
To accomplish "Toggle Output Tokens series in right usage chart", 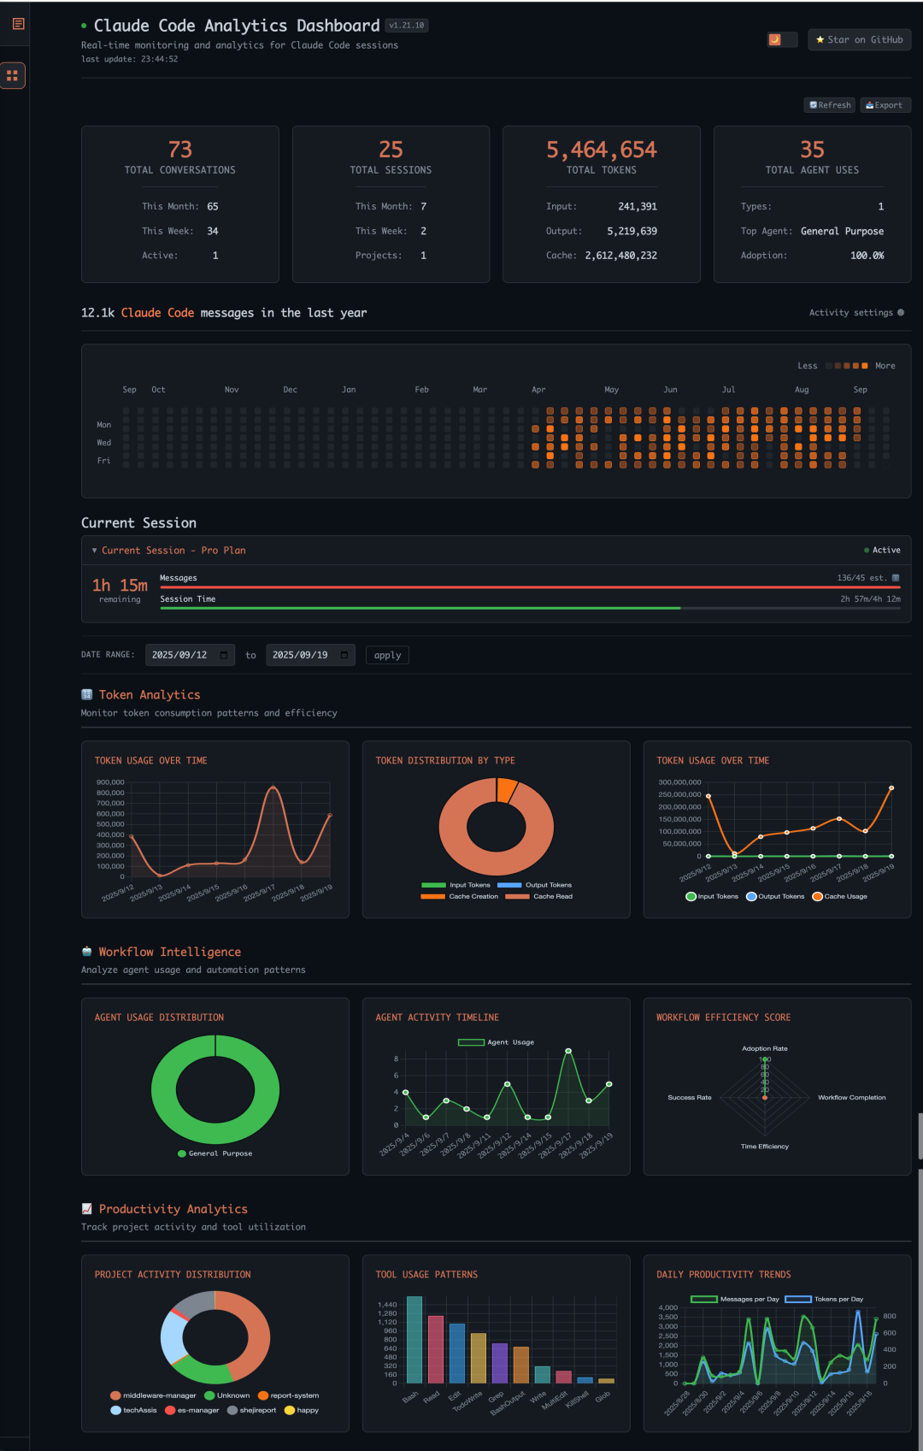I will (775, 896).
